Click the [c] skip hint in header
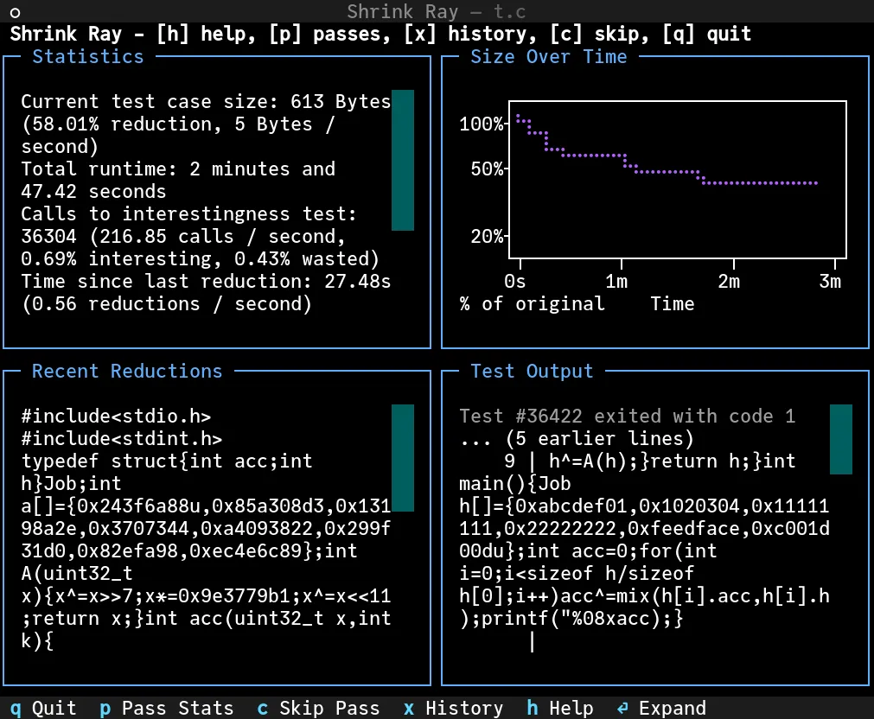This screenshot has width=874, height=719. tap(599, 34)
